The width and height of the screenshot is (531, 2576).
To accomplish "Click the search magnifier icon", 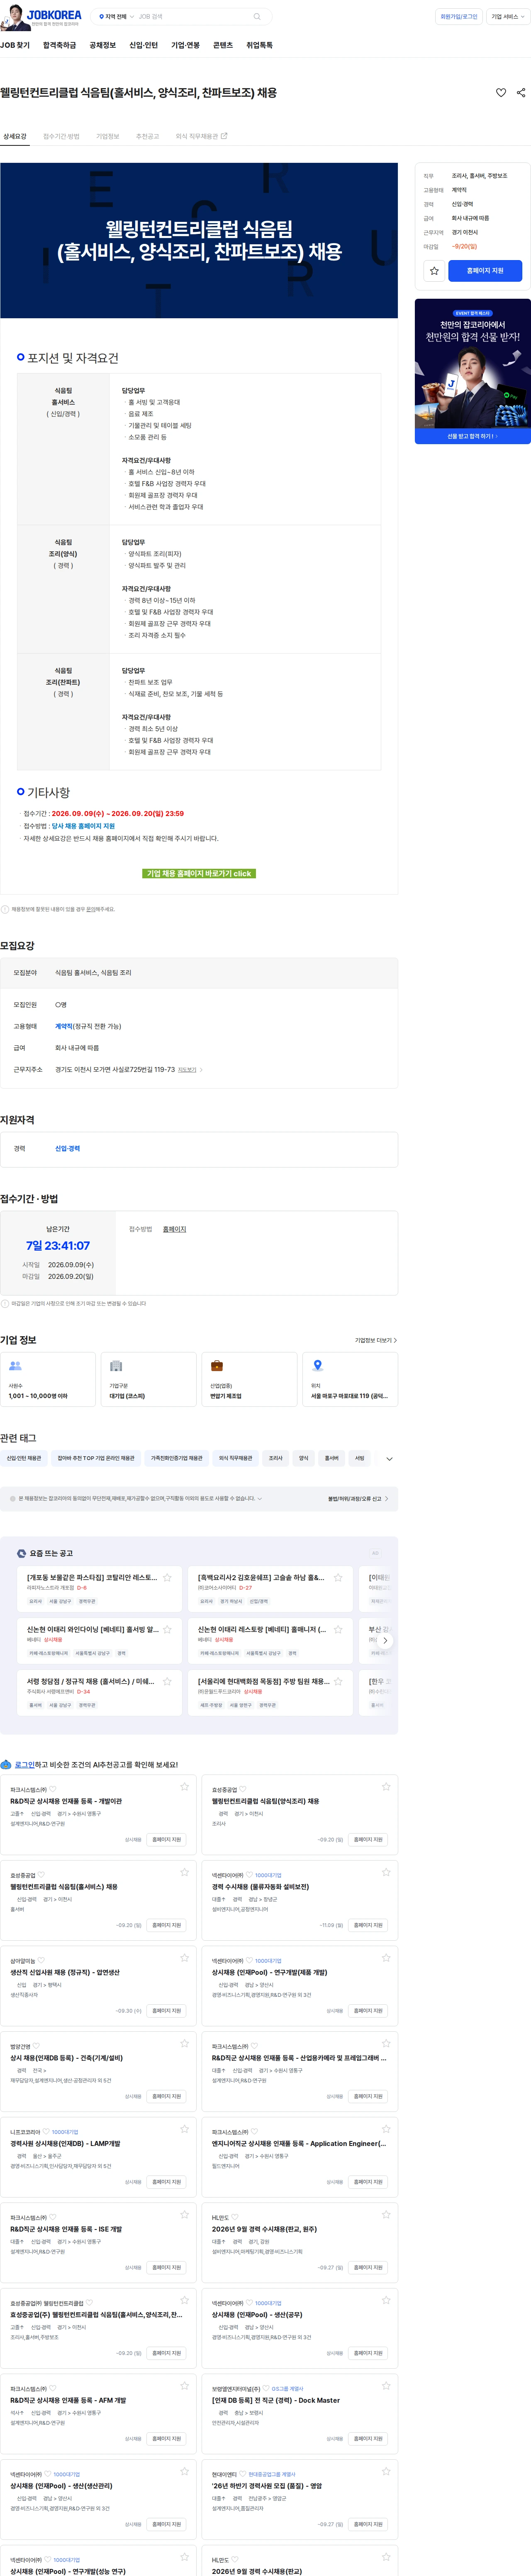I will click(256, 17).
